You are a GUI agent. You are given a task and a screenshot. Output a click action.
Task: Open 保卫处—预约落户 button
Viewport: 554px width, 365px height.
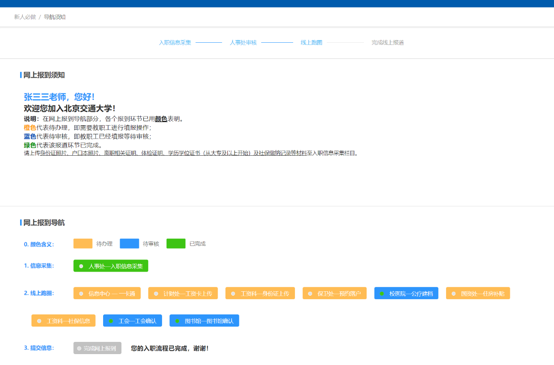coord(334,293)
